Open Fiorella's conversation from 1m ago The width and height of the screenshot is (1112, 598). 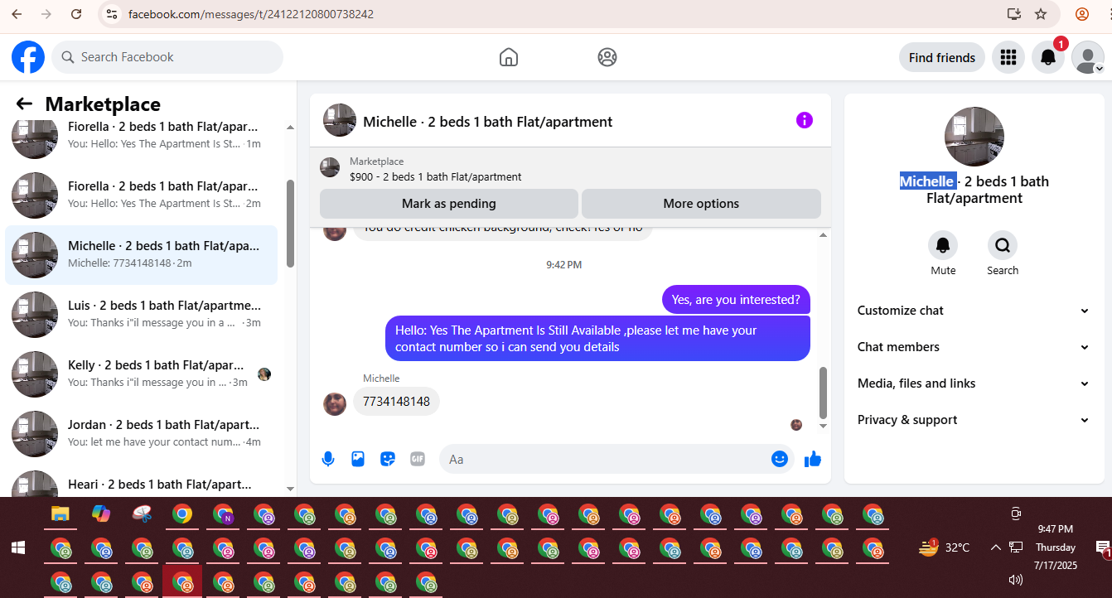point(141,135)
